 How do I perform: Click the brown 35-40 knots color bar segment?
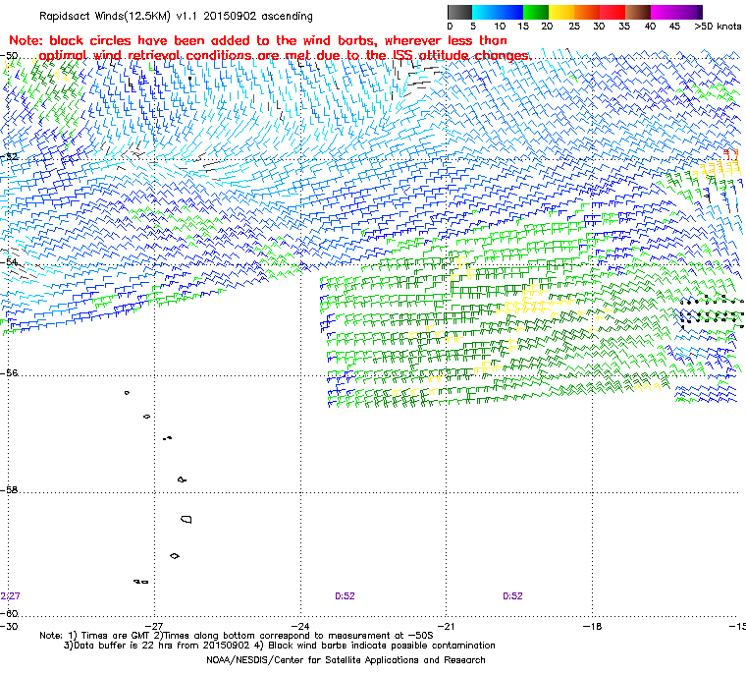(x=638, y=12)
